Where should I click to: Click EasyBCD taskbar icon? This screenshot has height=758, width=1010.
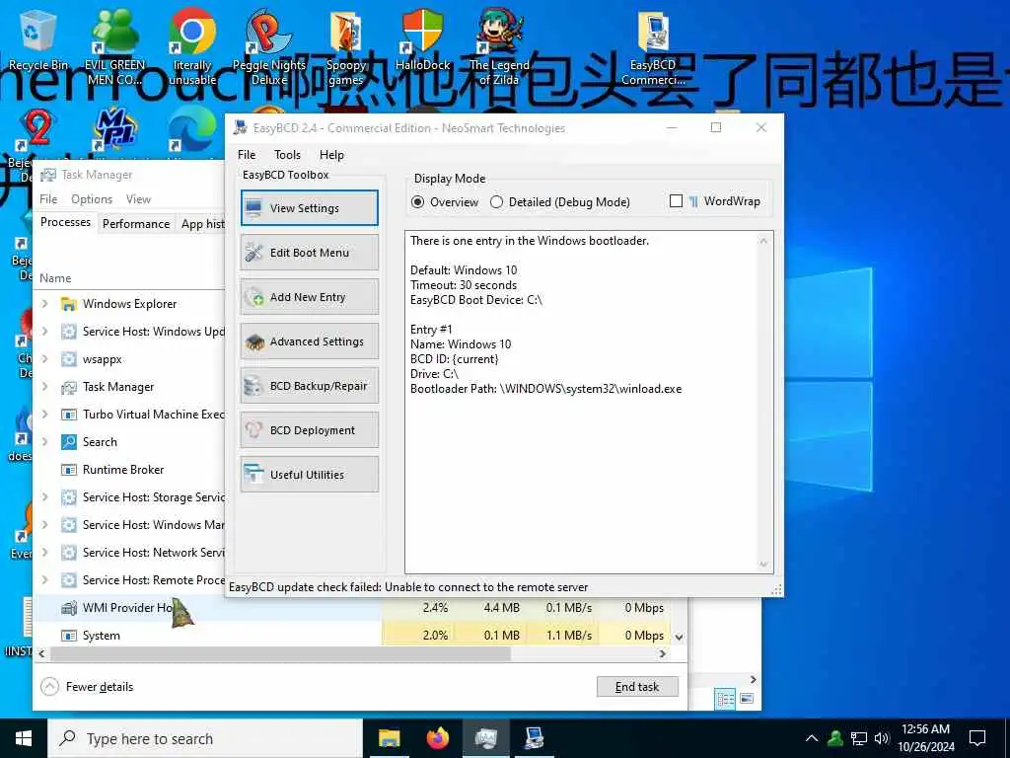(534, 738)
